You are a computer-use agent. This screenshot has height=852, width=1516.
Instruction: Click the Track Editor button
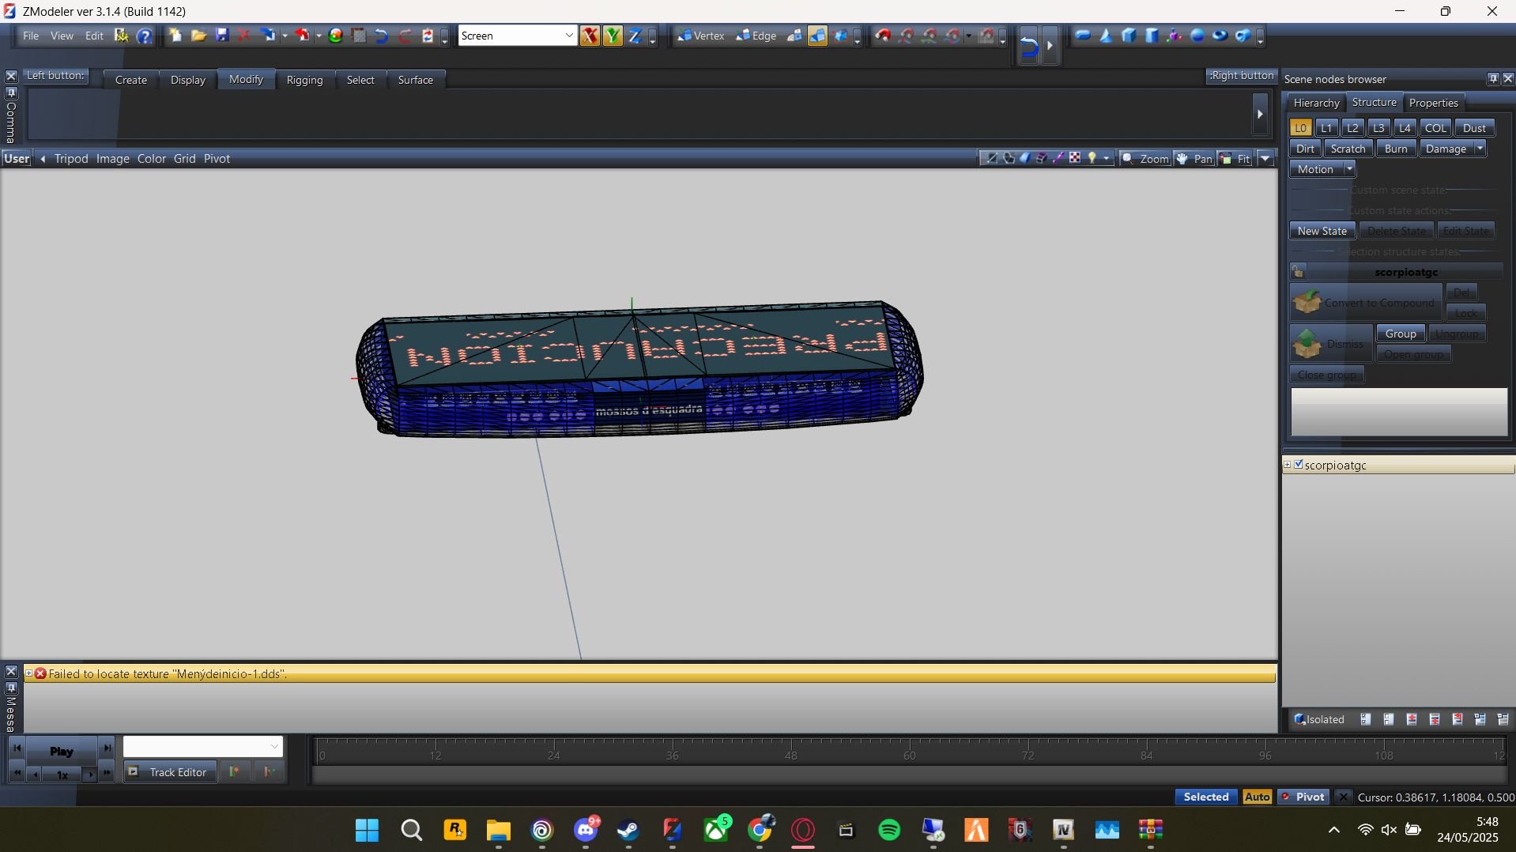169,772
